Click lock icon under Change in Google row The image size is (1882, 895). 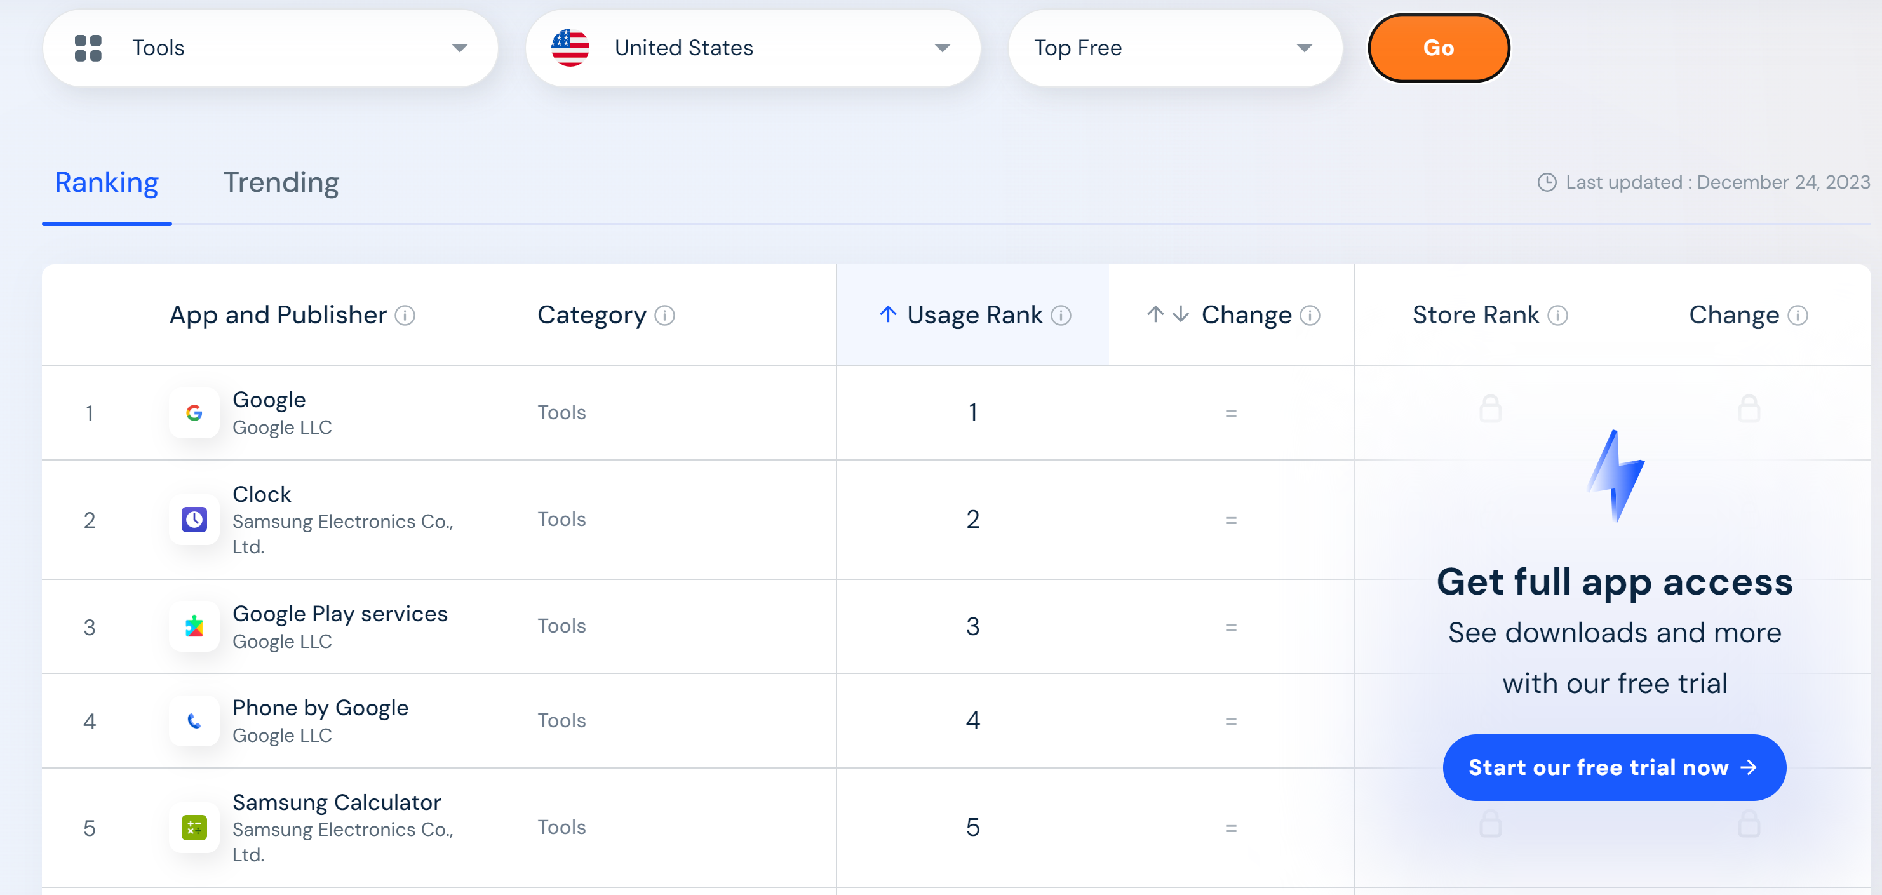coord(1749,408)
